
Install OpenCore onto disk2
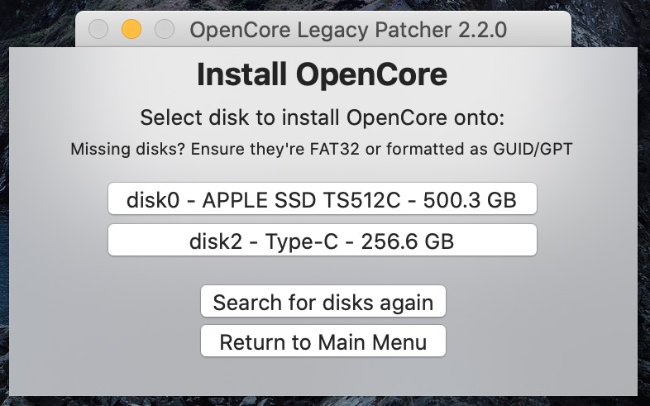322,241
